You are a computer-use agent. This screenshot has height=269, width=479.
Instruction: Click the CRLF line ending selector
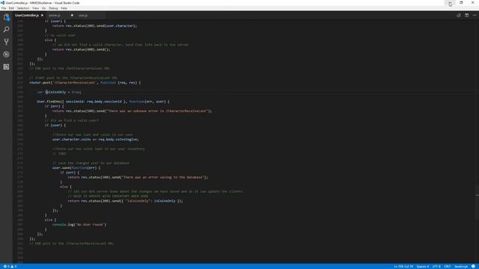[x=448, y=266]
